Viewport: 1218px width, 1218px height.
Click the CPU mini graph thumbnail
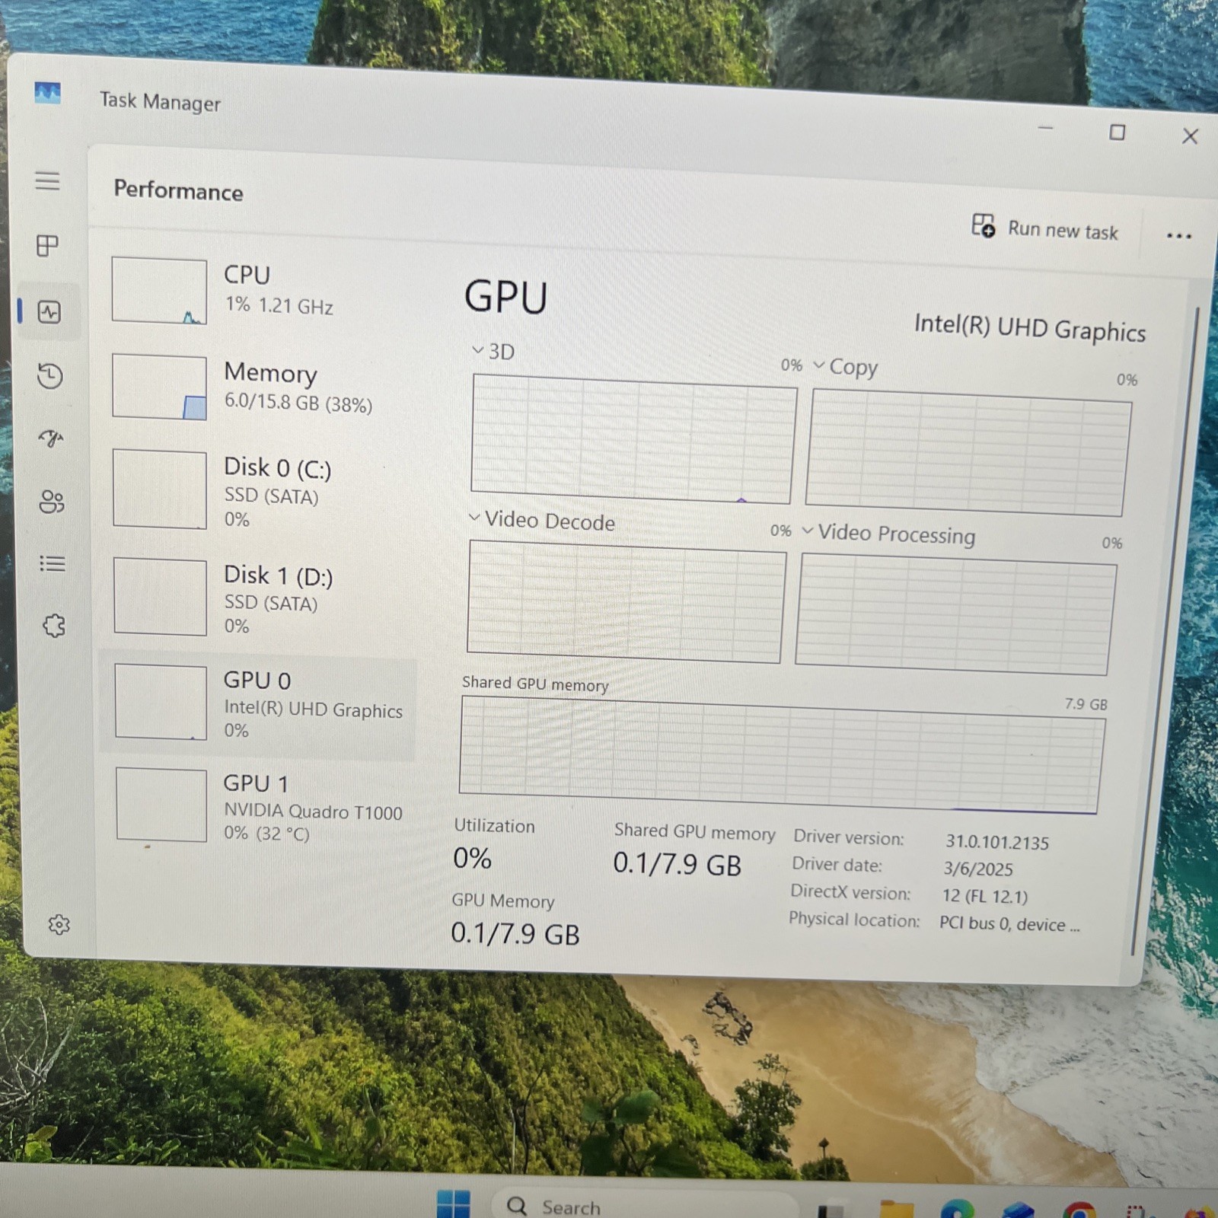tap(159, 292)
